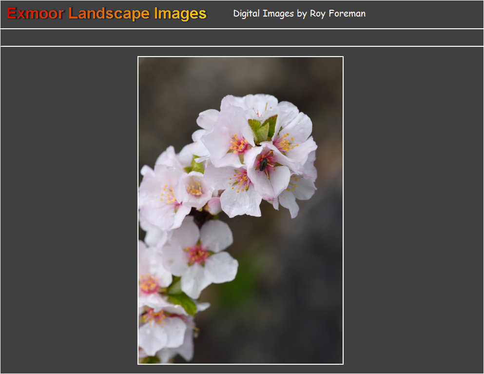The height and width of the screenshot is (374, 484).
Task: Click the yellow word "Images" in the title
Action: pyautogui.click(x=180, y=14)
